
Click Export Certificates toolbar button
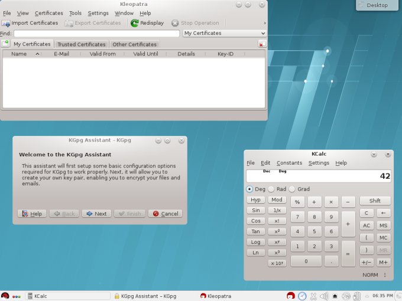(93, 23)
